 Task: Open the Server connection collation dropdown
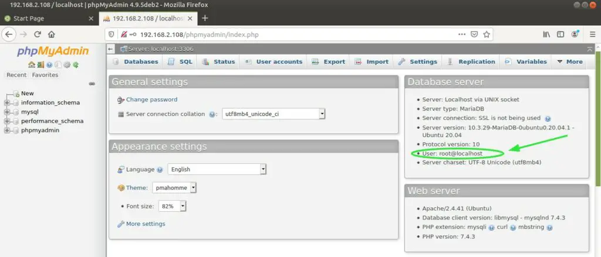tap(274, 114)
